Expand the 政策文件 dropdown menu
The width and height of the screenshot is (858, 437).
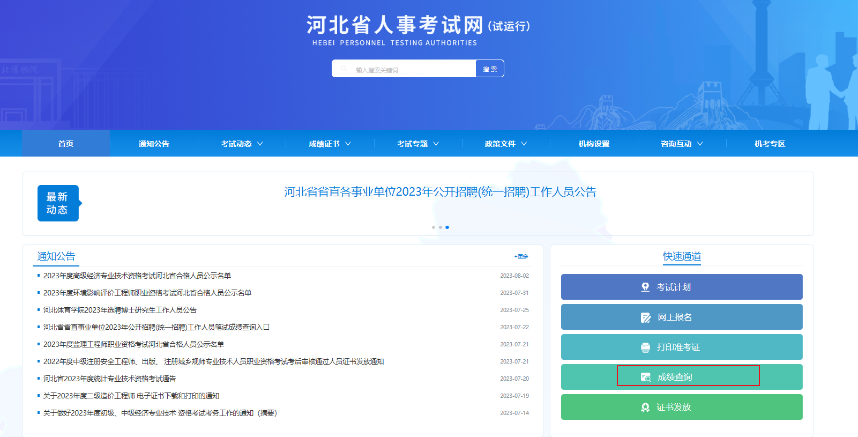point(505,144)
